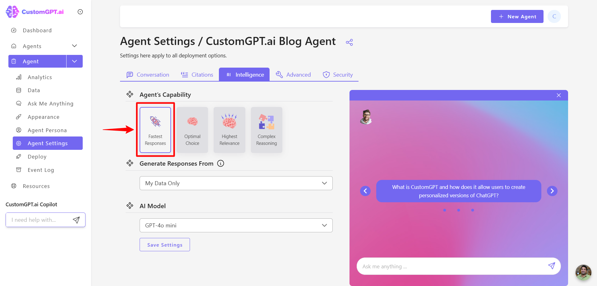The image size is (597, 286).
Task: Open the AI Model dropdown
Action: 236,226
